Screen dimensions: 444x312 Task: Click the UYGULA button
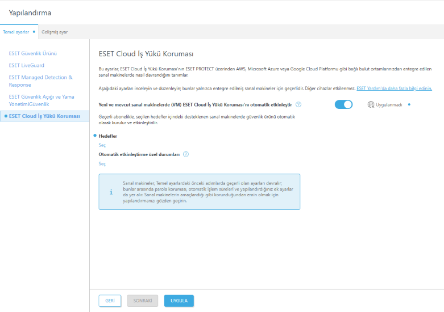click(x=179, y=301)
